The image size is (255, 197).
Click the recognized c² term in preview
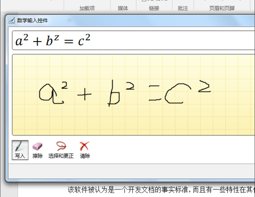[84, 40]
